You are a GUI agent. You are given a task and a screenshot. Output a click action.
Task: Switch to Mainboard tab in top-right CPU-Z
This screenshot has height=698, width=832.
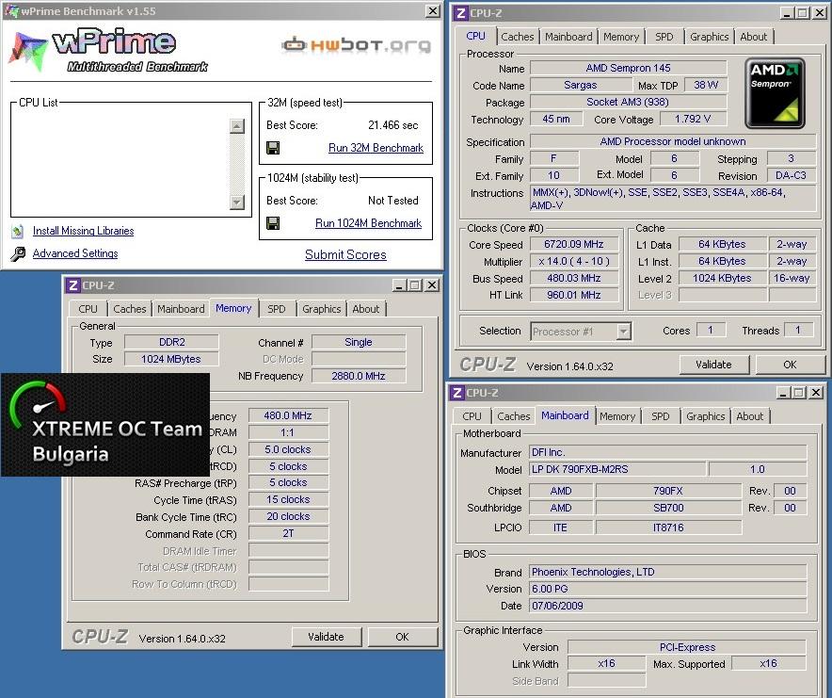568,37
